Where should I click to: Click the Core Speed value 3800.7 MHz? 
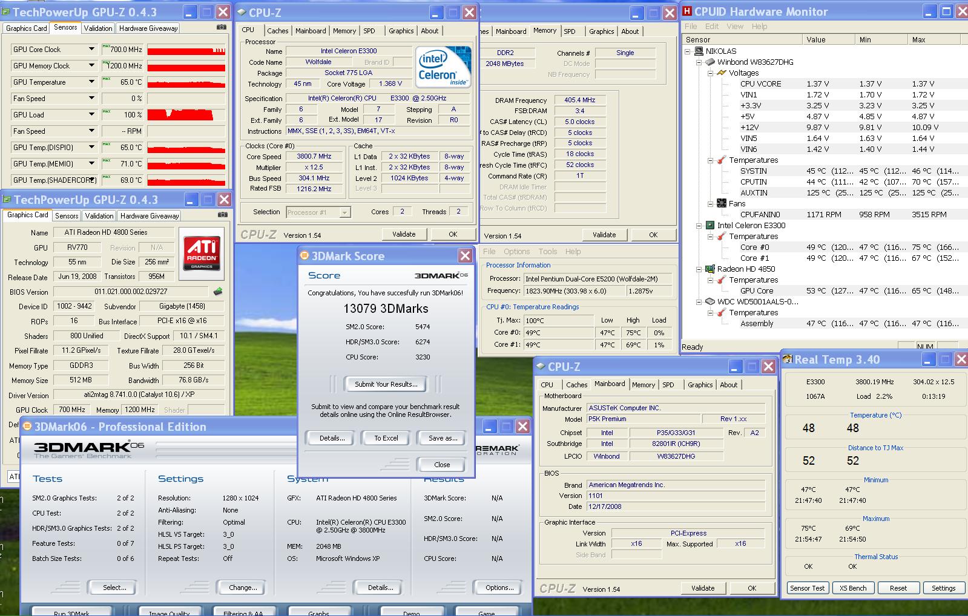pyautogui.click(x=314, y=156)
